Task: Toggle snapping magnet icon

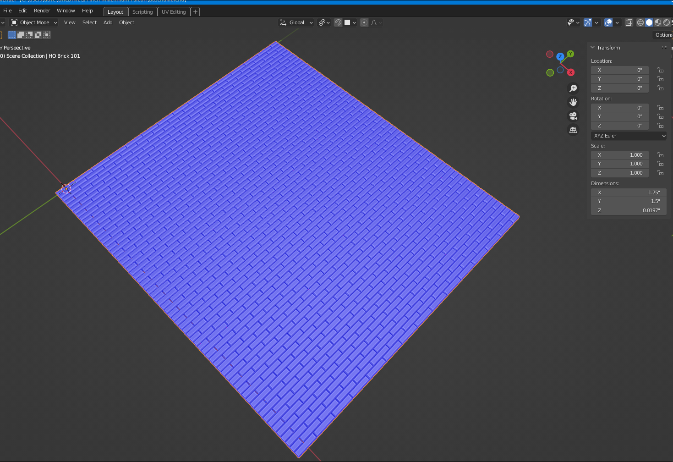Action: click(x=338, y=22)
